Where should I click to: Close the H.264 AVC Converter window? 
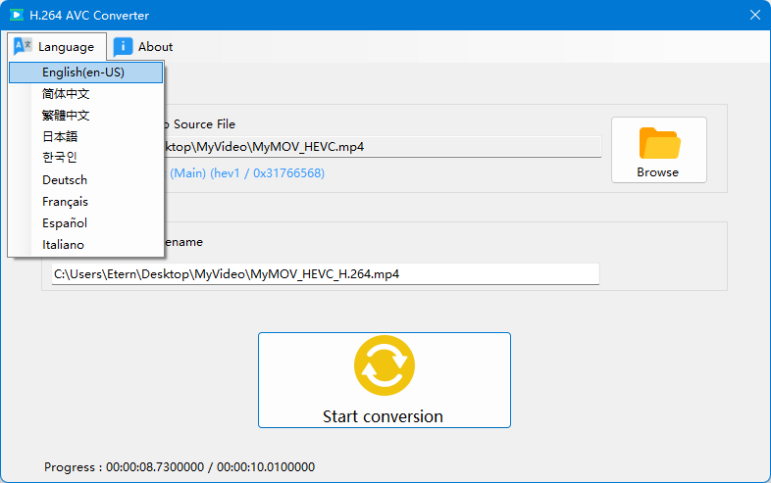click(x=755, y=15)
